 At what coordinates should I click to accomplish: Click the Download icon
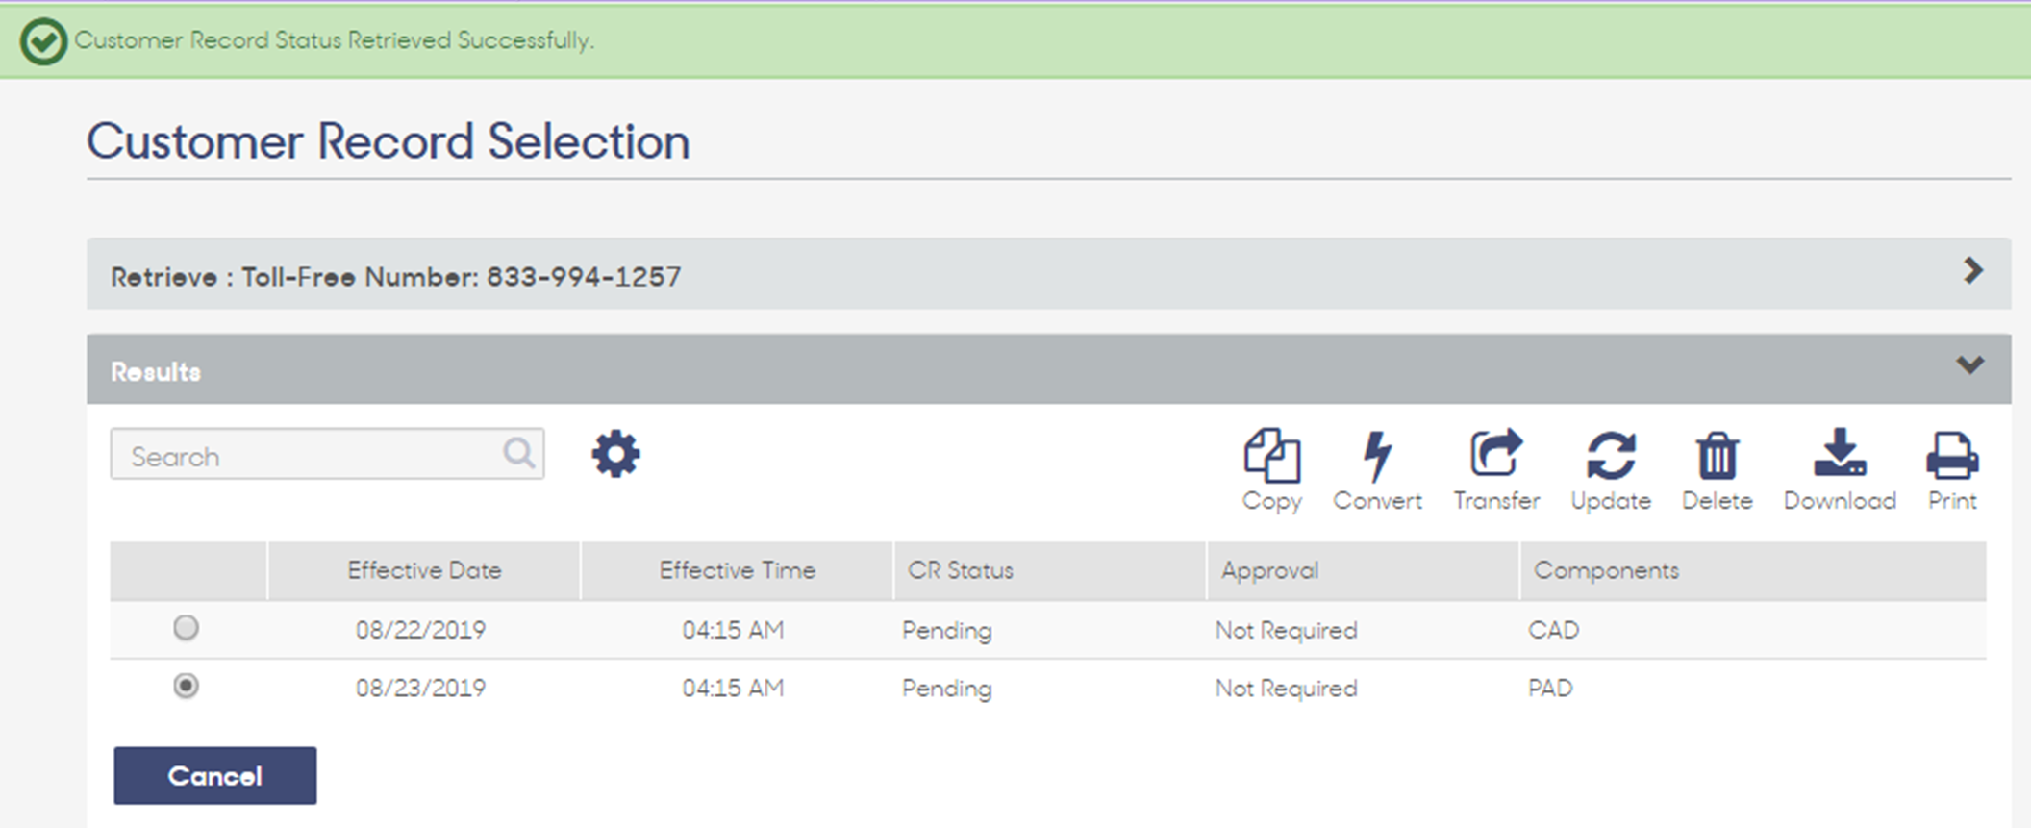point(1840,453)
